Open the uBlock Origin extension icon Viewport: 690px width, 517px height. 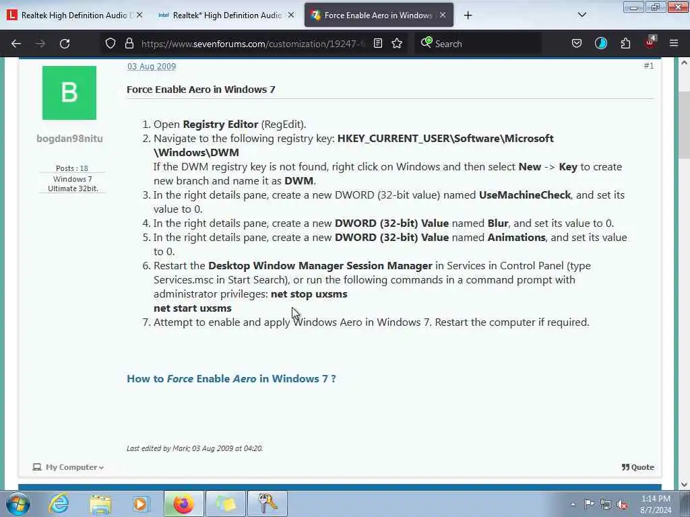(x=650, y=42)
